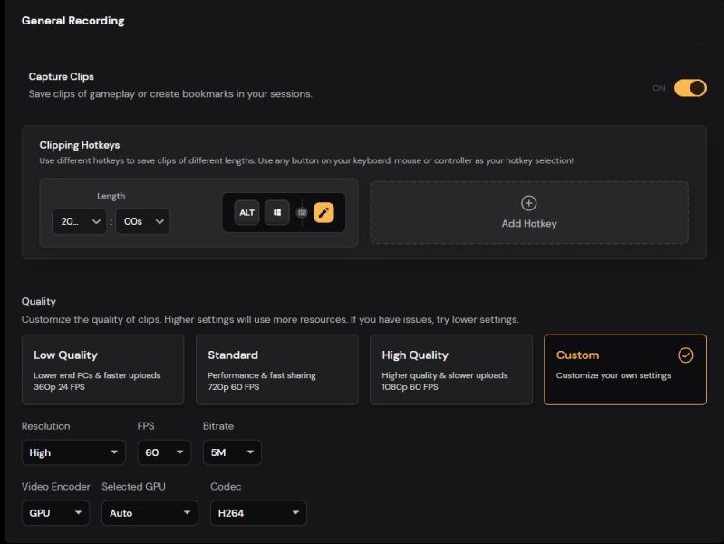Choose the High Quality 1080p preset
The image size is (724, 544).
click(x=451, y=370)
